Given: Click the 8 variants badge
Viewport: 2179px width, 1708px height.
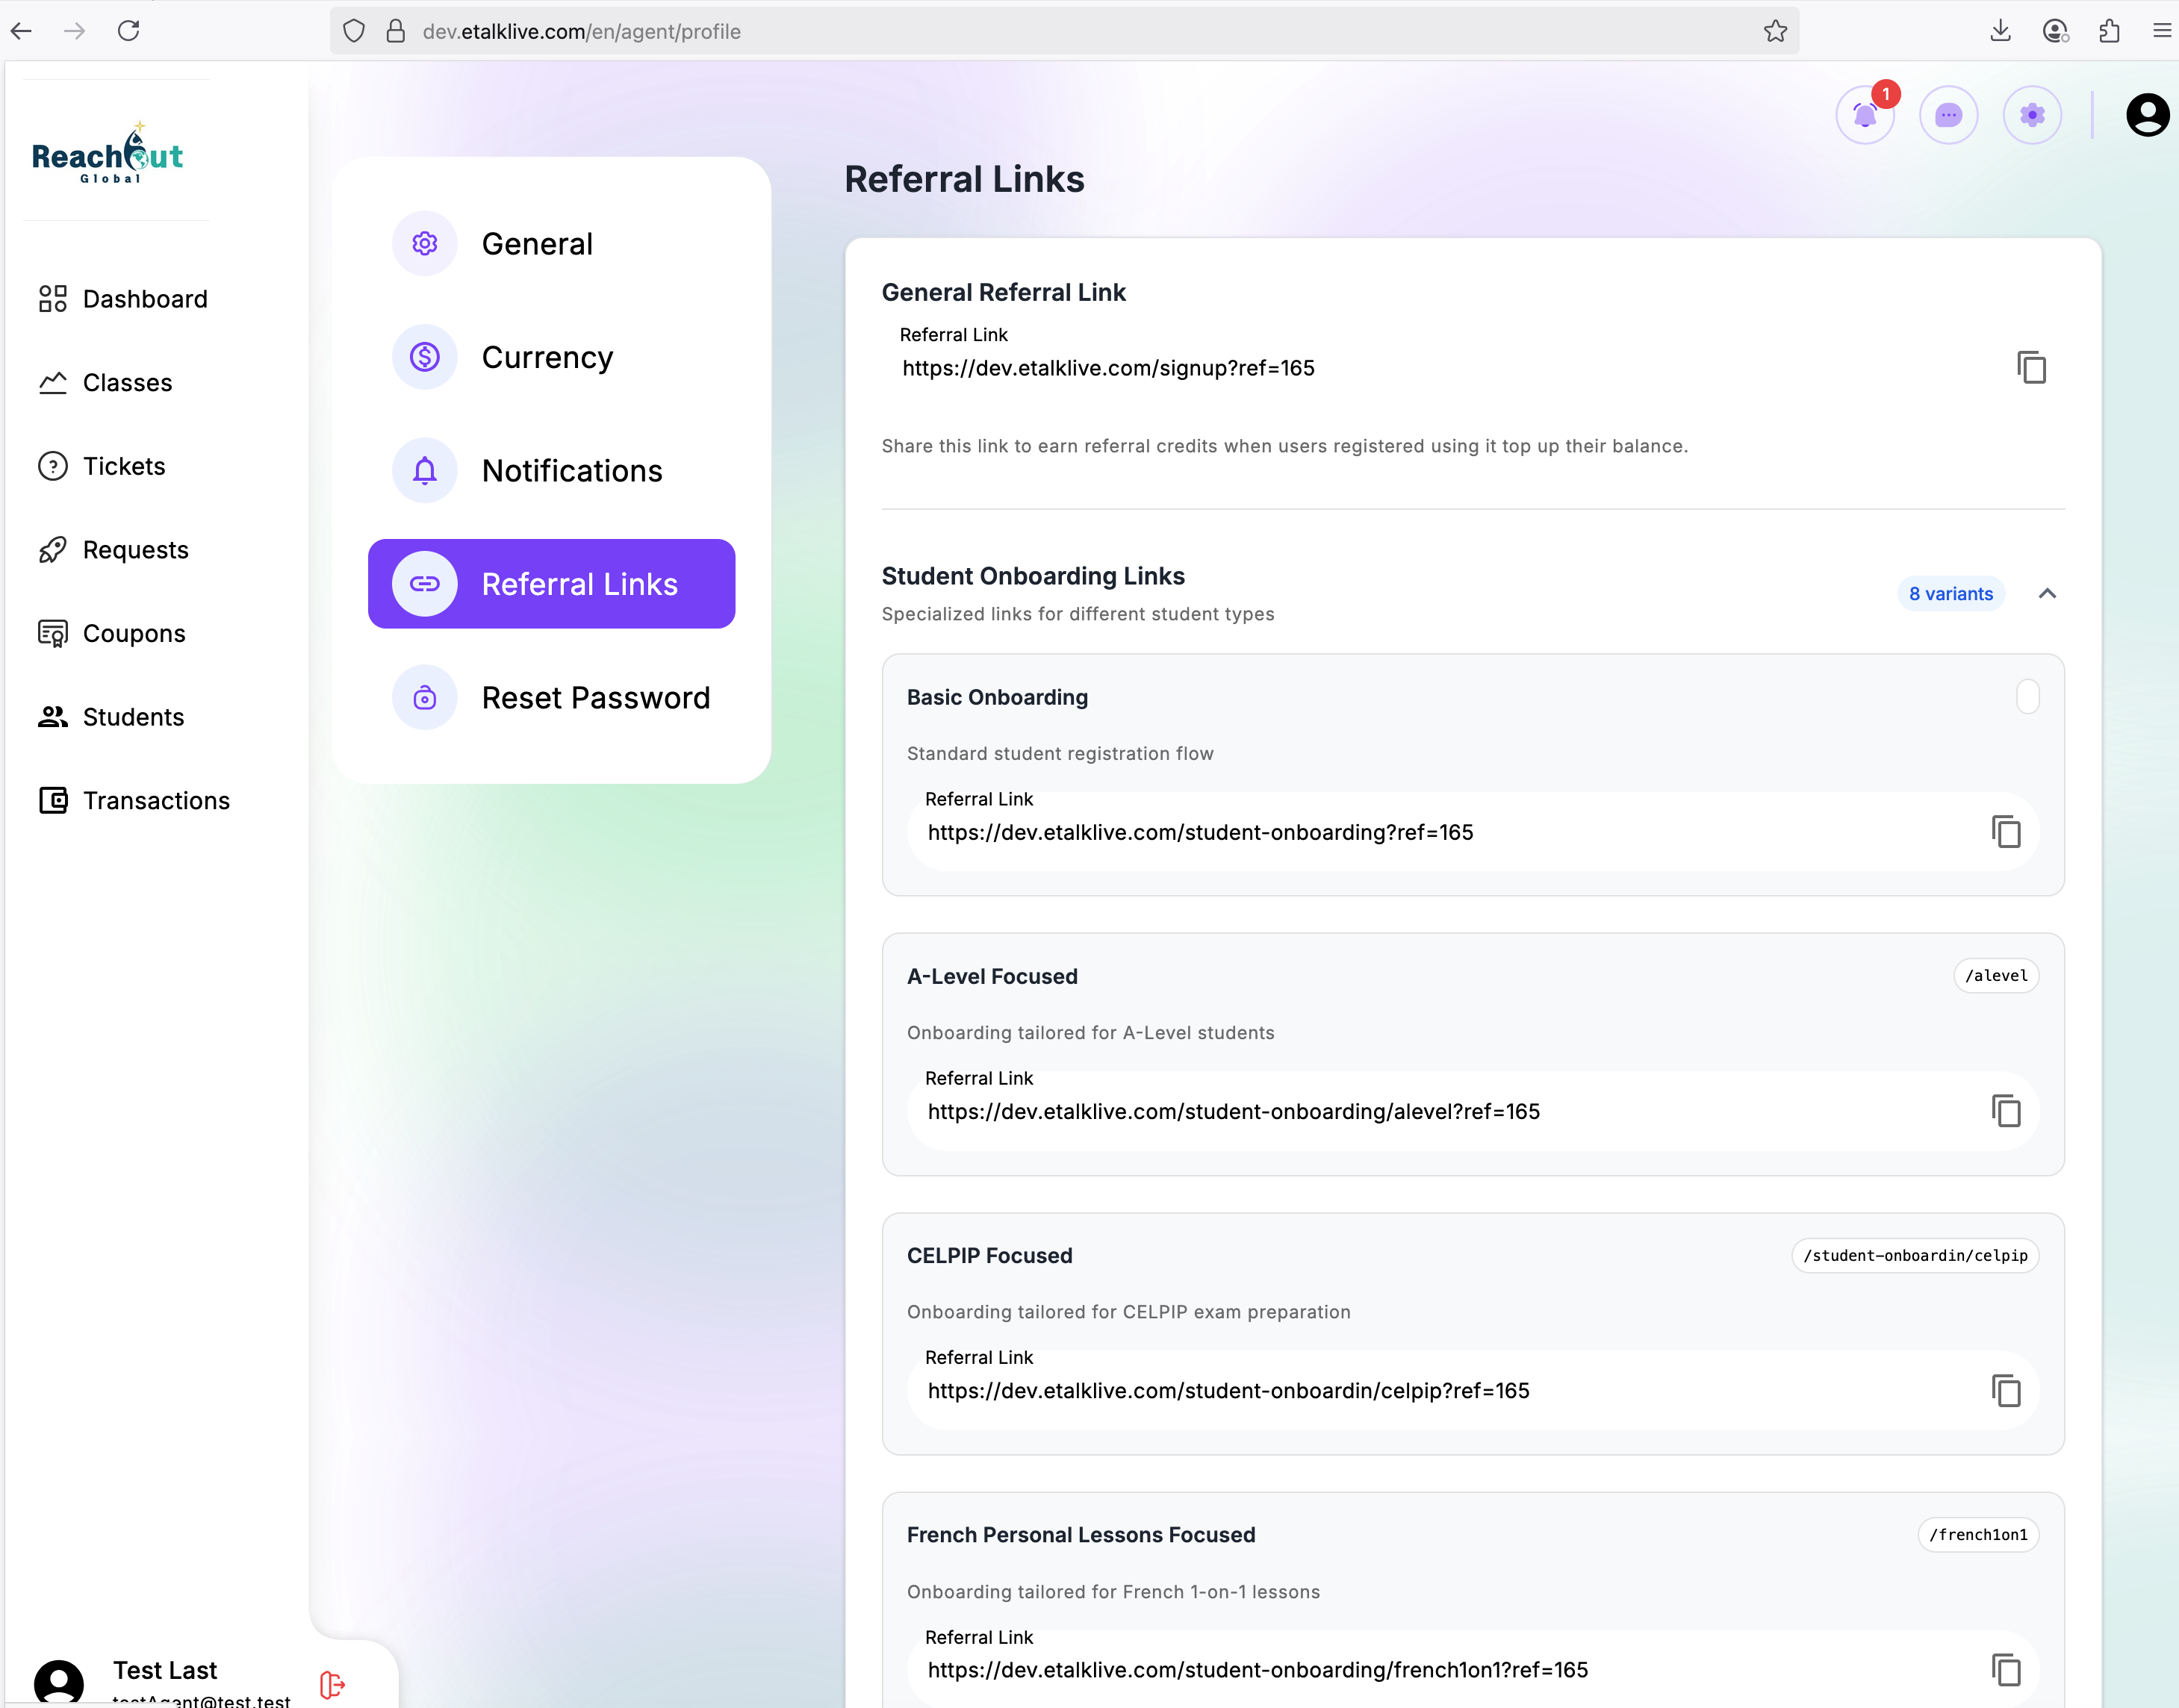Looking at the screenshot, I should pos(1950,594).
